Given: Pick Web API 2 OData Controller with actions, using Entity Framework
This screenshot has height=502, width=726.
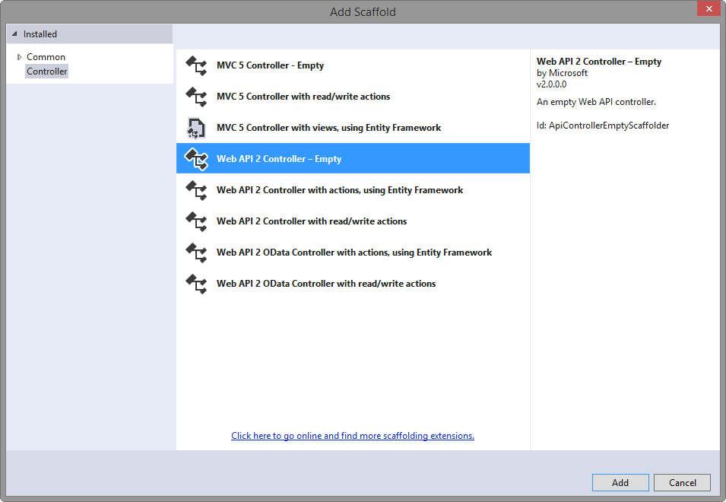Looking at the screenshot, I should 353,253.
